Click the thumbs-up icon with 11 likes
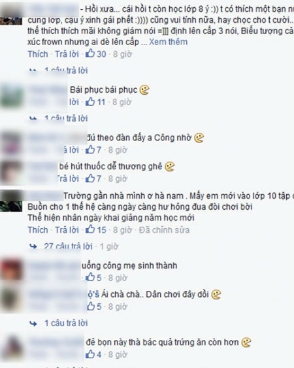This screenshot has width=294, height=368. click(90, 102)
